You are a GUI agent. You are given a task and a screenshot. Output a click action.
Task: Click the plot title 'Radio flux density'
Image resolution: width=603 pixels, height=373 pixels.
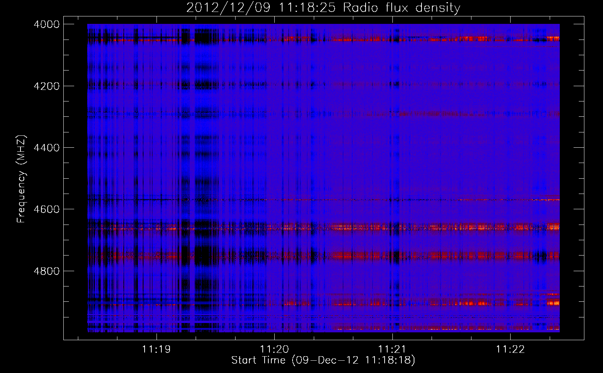pos(402,8)
